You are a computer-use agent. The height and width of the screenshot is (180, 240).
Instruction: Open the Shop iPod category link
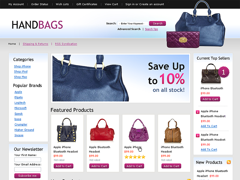pos(21,71)
